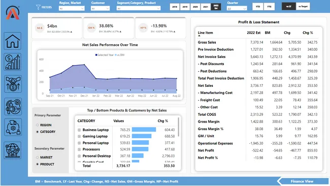The height and width of the screenshot is (186, 330).
Task: Select fiscal year 2021
Action: [x=206, y=7]
